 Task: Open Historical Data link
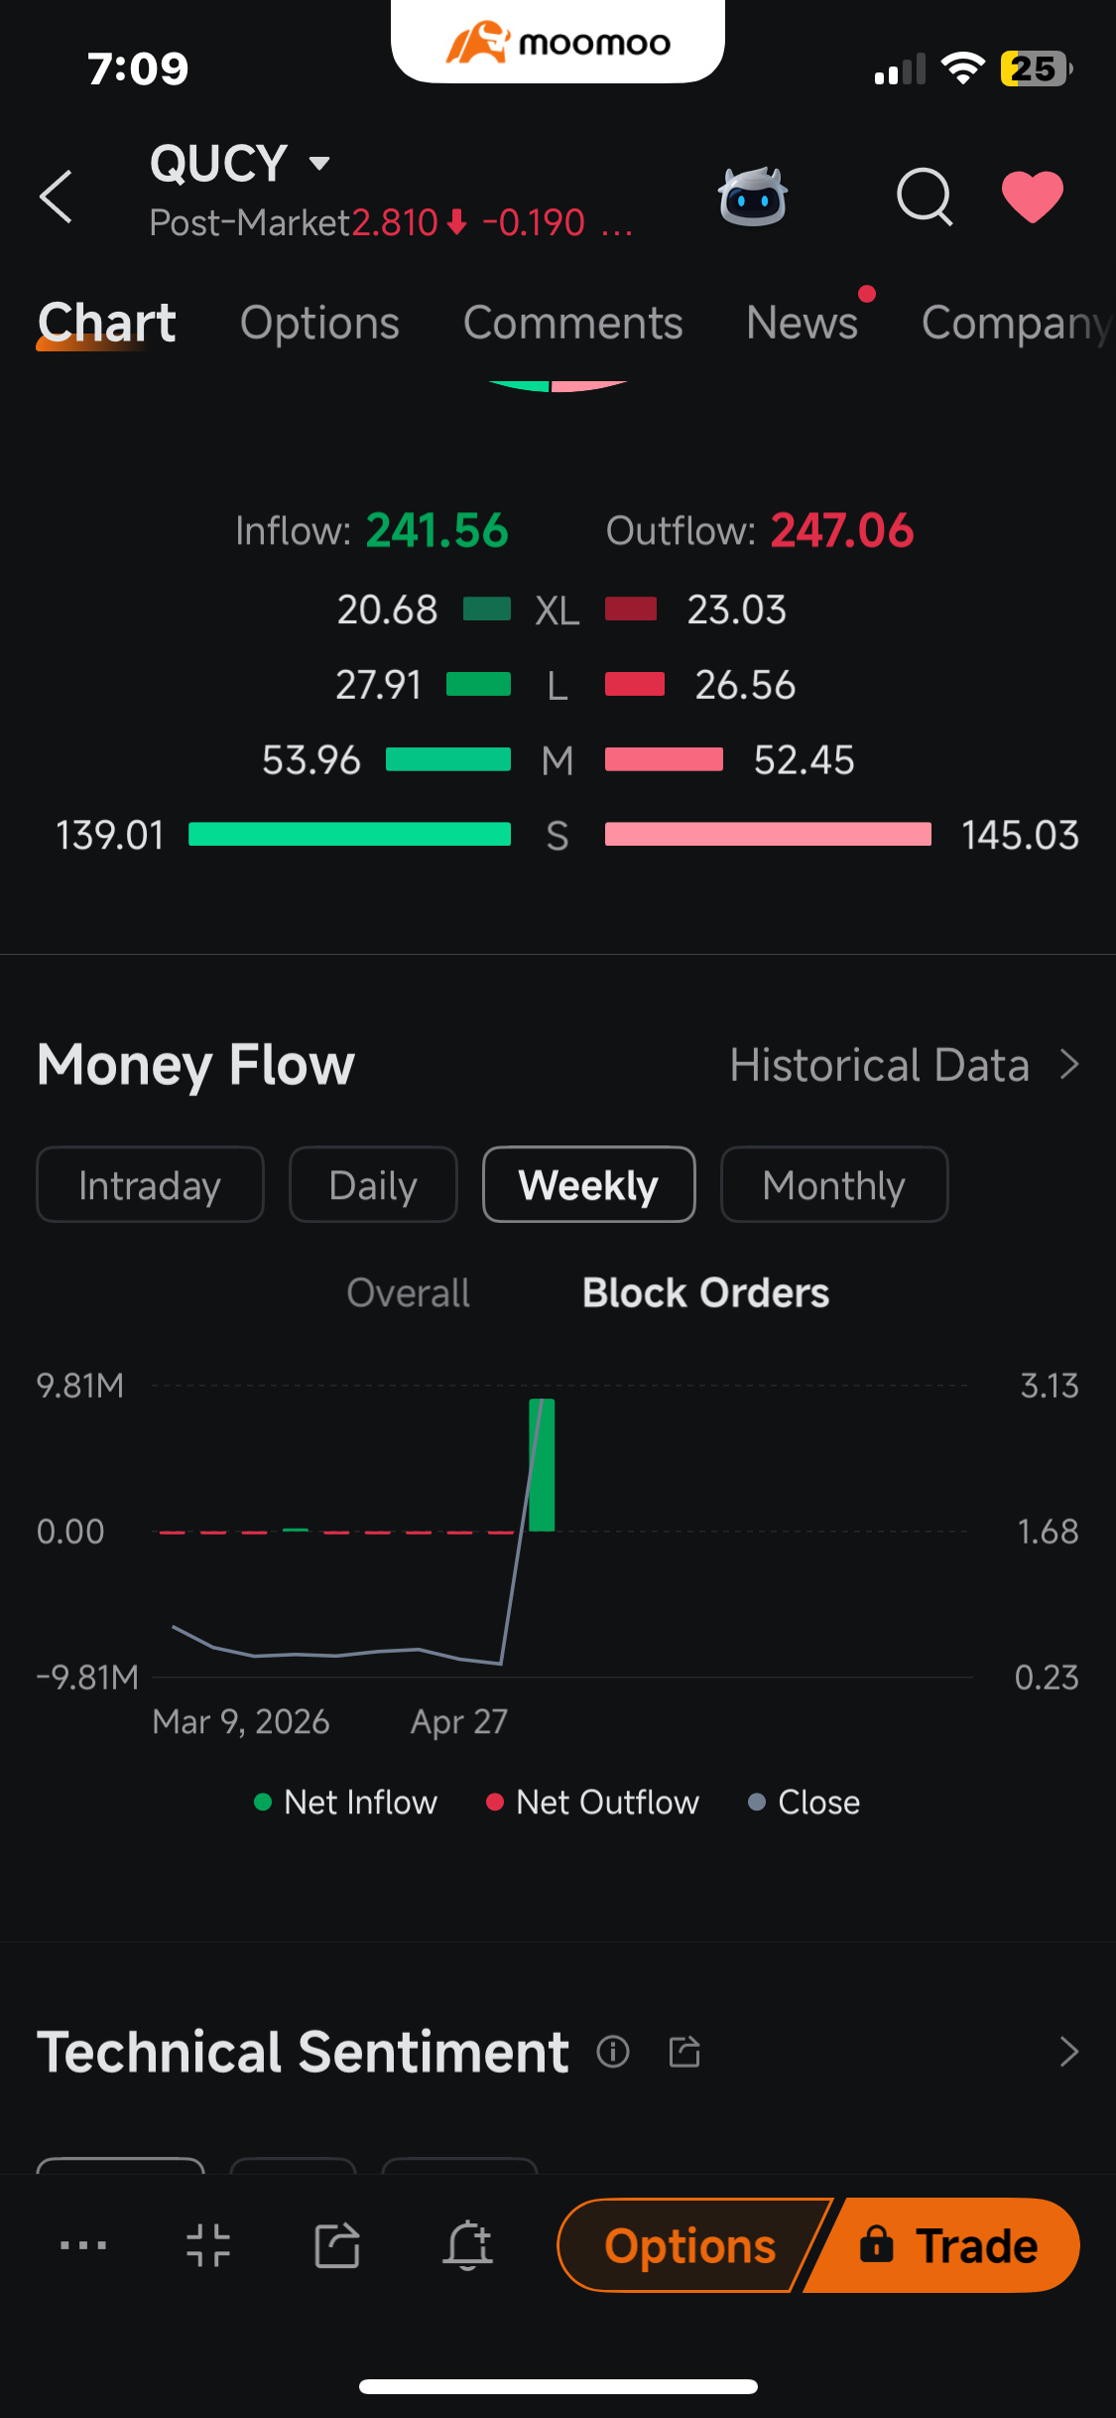pos(879,1065)
